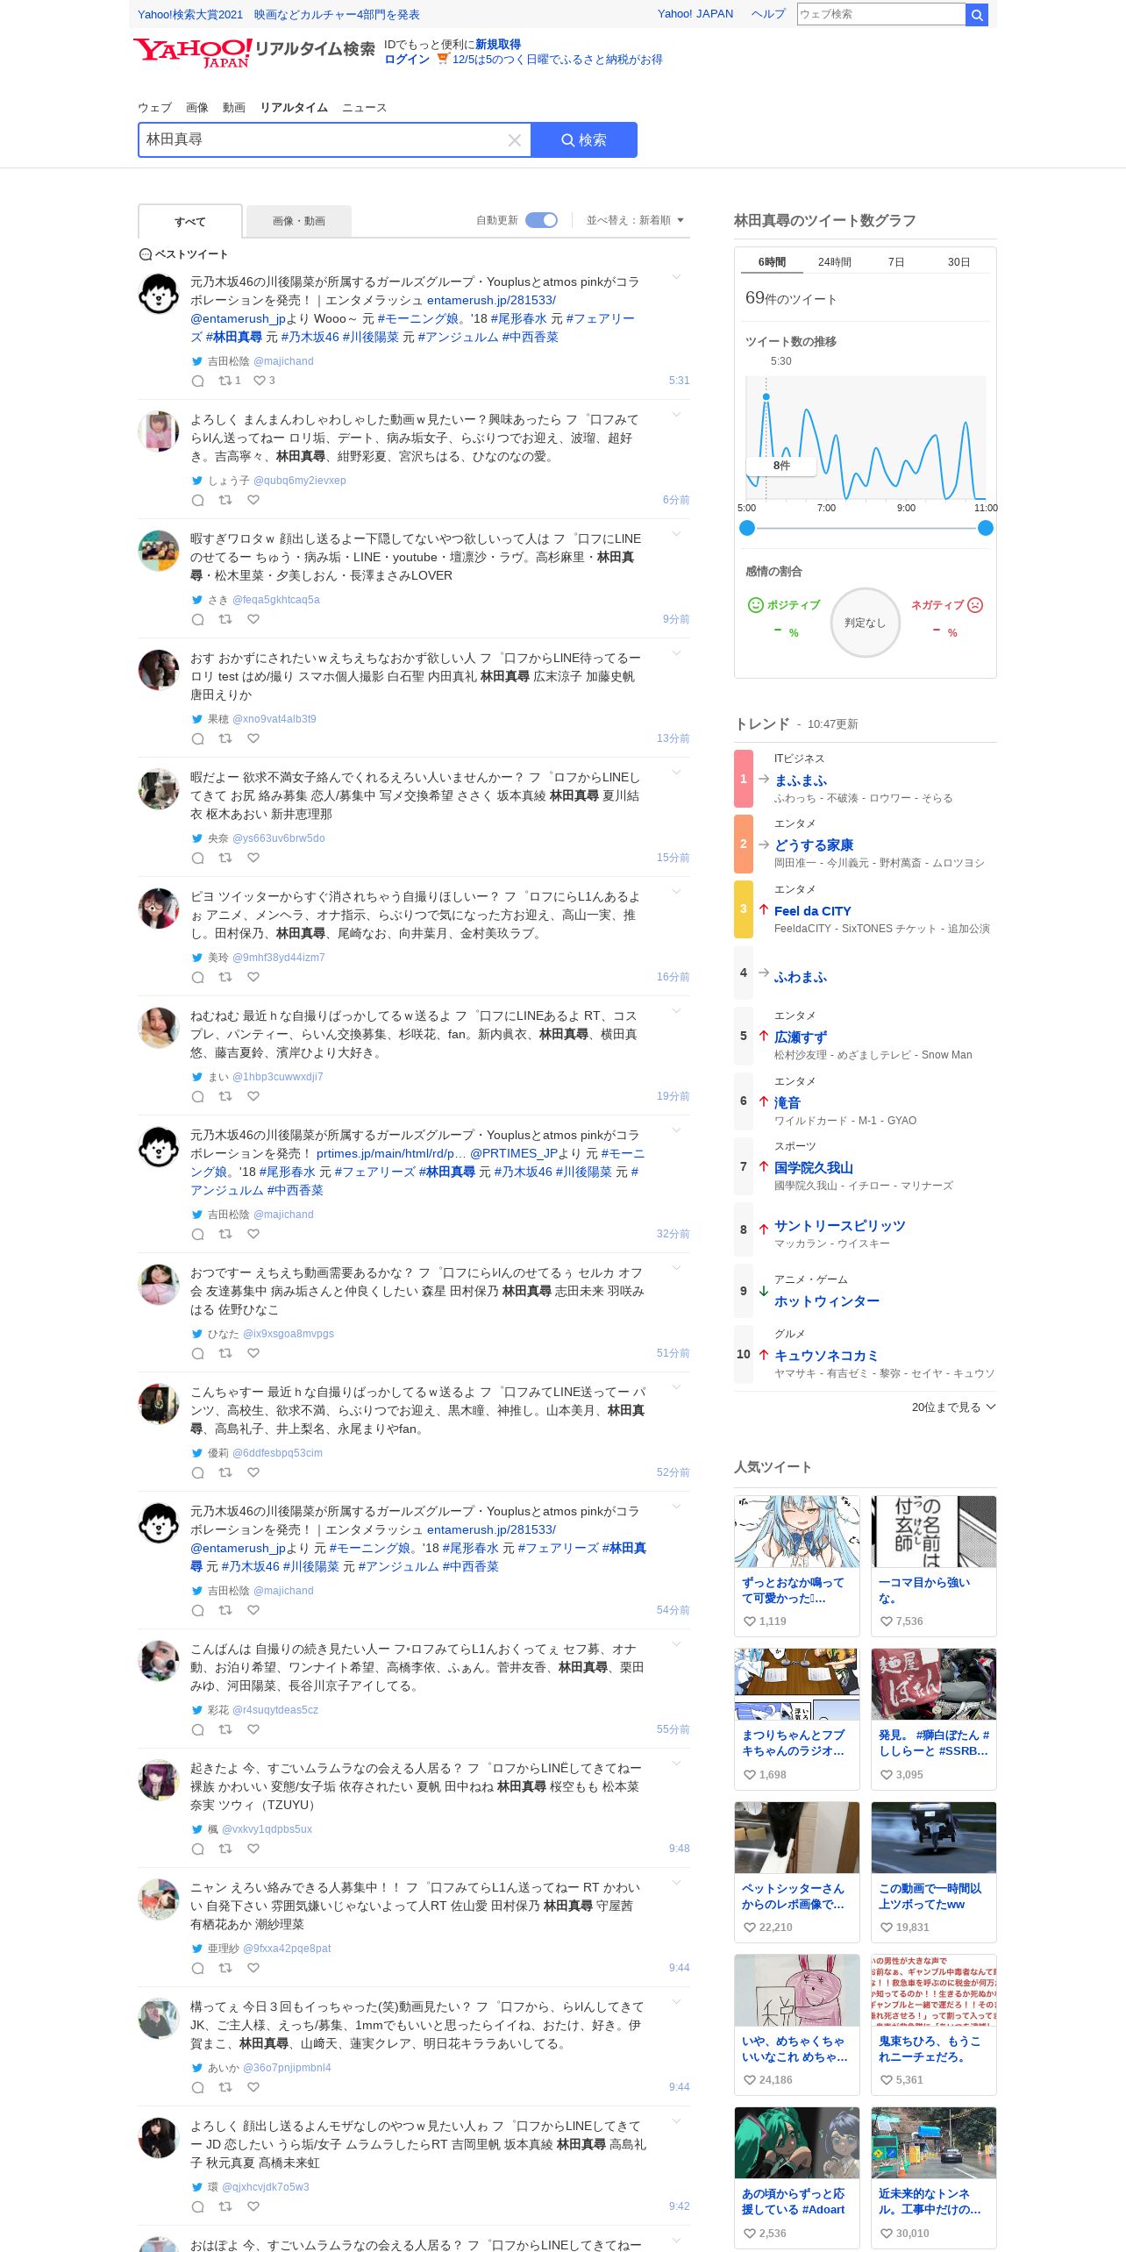The width and height of the screenshot is (1126, 2252).
Task: Open the ニュース search category
Action: click(x=364, y=108)
